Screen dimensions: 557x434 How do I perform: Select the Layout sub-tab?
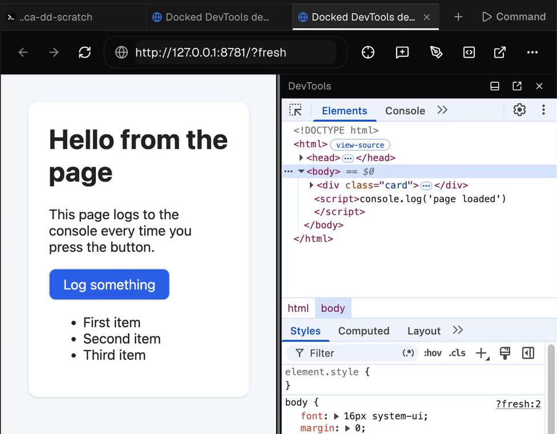pos(424,331)
